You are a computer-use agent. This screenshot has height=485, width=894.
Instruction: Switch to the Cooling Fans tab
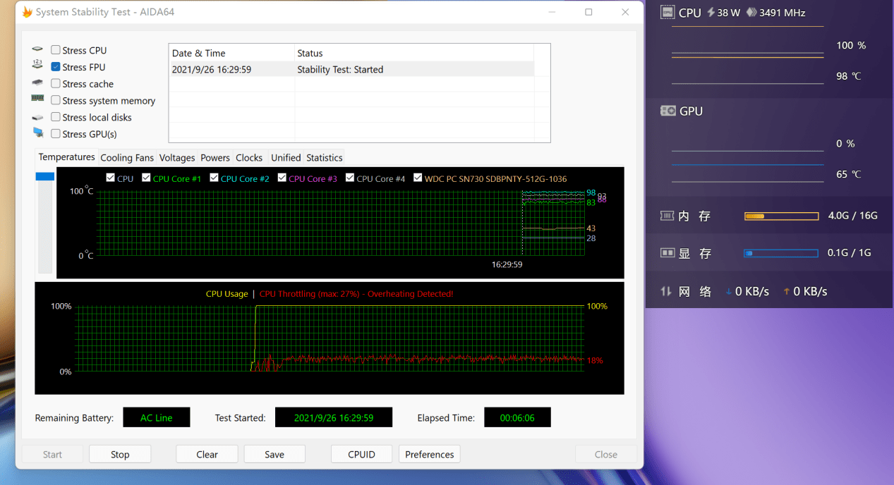coord(127,158)
